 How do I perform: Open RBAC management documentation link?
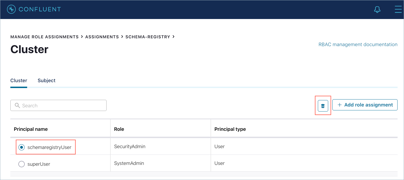(358, 44)
